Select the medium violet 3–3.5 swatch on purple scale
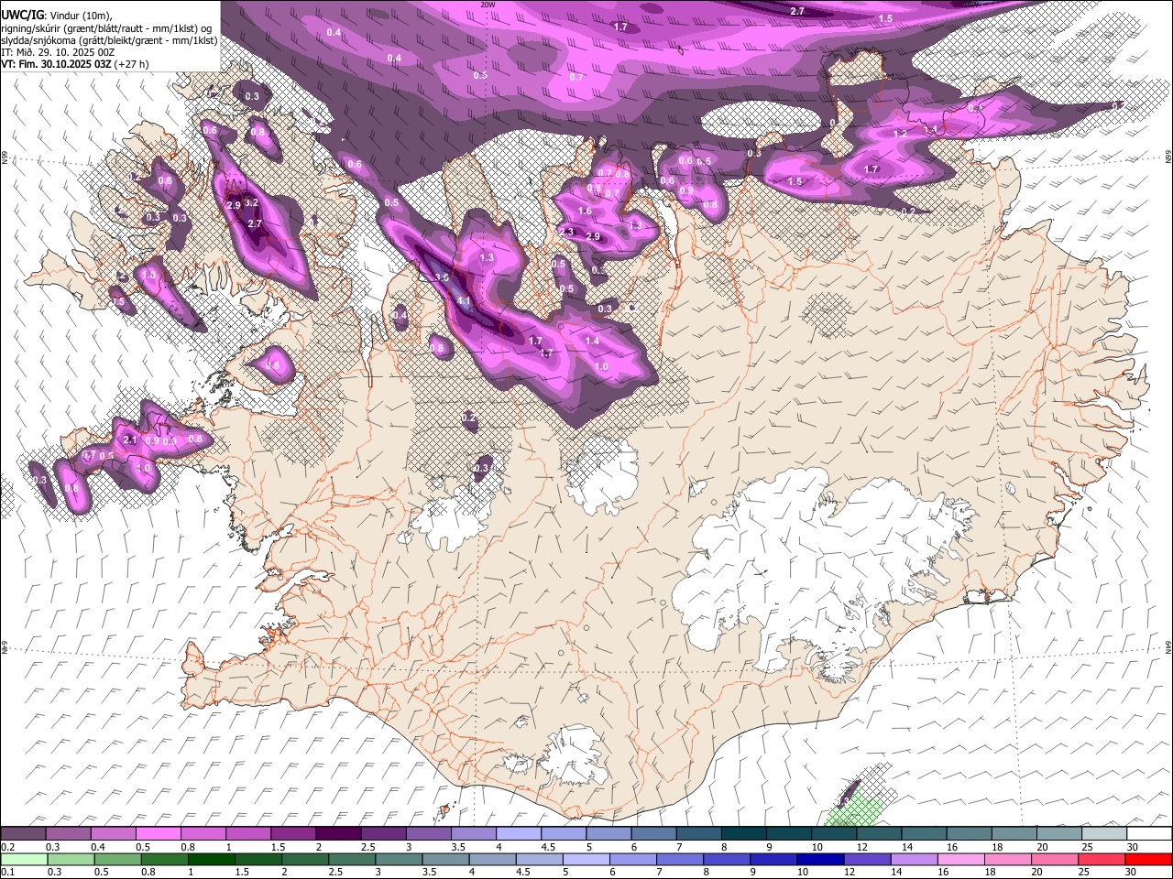The height and width of the screenshot is (879, 1173). coord(430,834)
